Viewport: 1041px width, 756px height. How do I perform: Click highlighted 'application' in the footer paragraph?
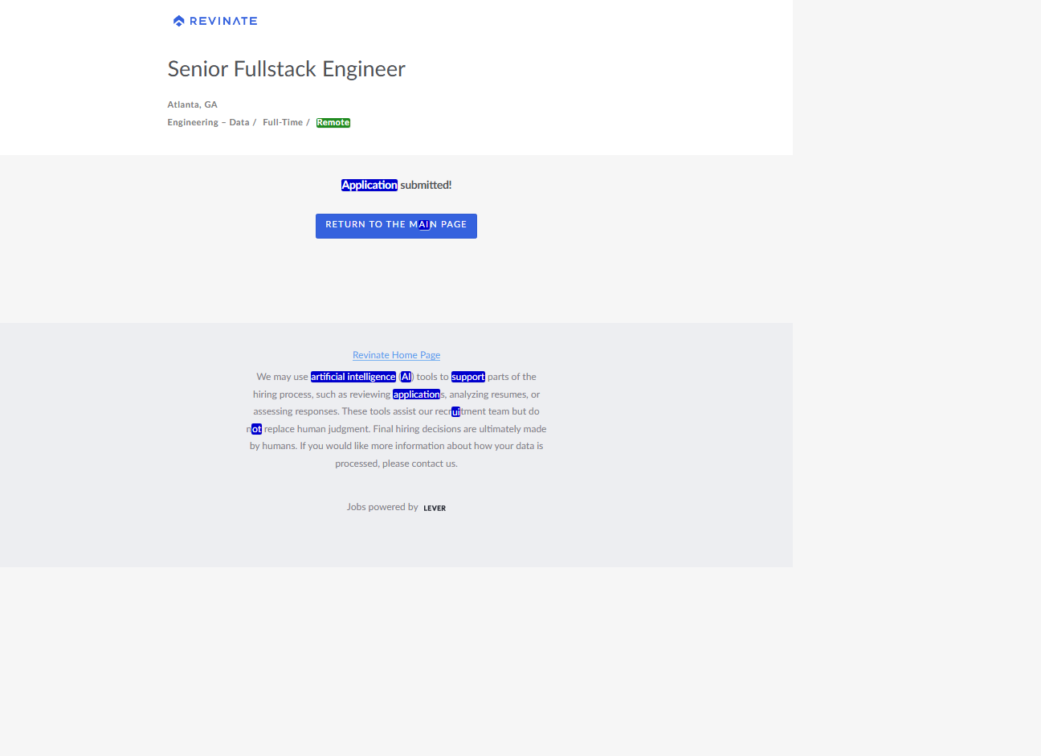point(416,394)
